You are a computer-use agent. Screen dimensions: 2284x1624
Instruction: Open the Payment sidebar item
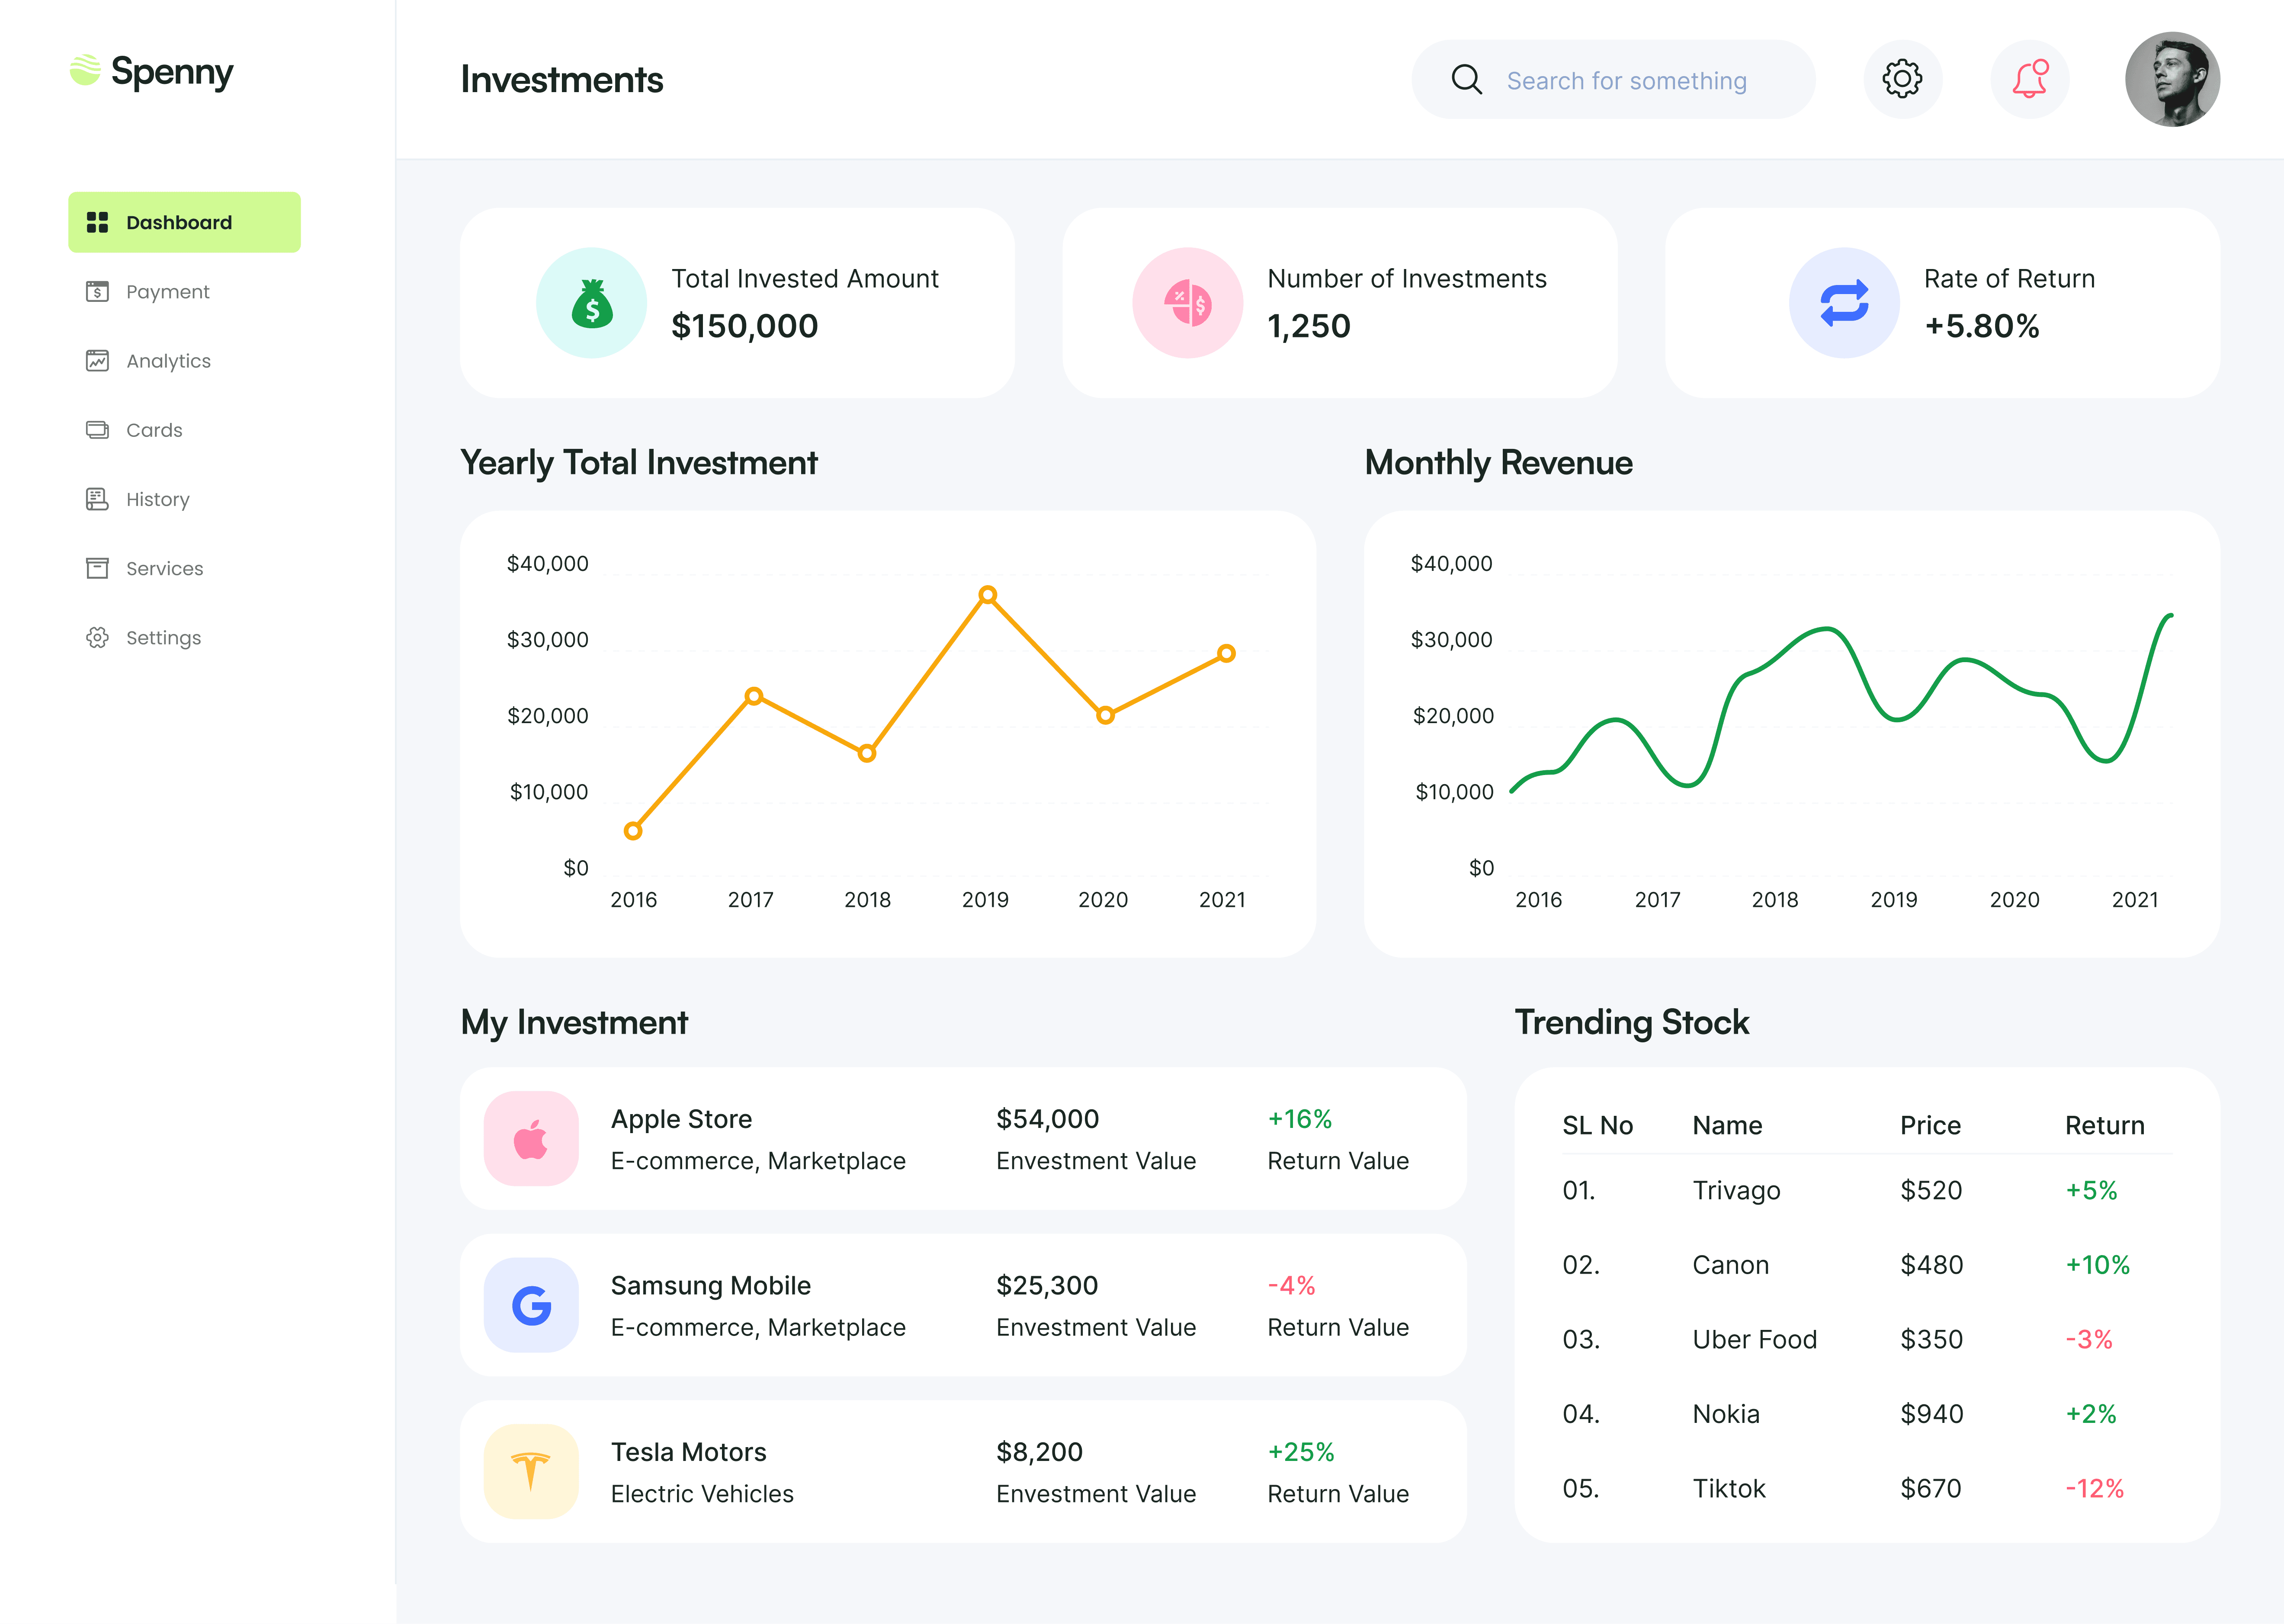click(x=167, y=292)
